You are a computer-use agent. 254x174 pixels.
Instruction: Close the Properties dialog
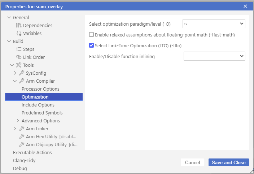tap(245, 6)
